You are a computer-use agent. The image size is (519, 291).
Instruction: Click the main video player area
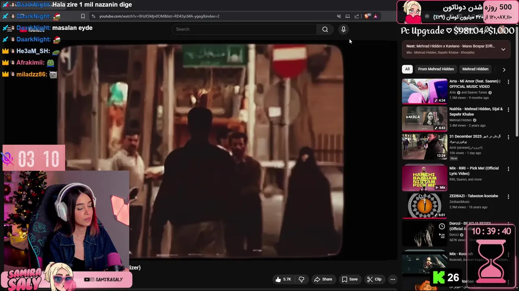201,150
